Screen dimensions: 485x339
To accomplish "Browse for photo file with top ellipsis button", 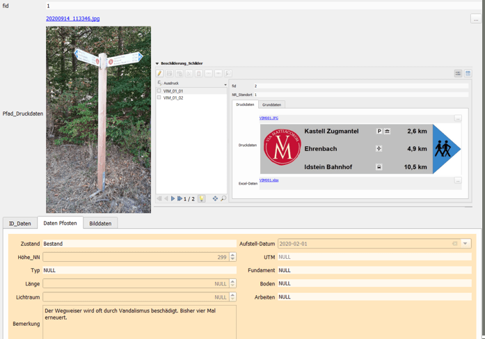I will [476, 19].
